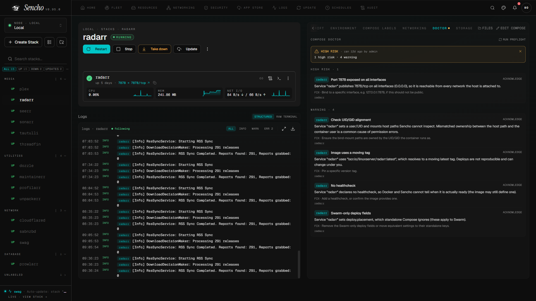Viewport: 536px width, 301px height.
Task: Filter stacks by UP 15
Action: (x=23, y=69)
